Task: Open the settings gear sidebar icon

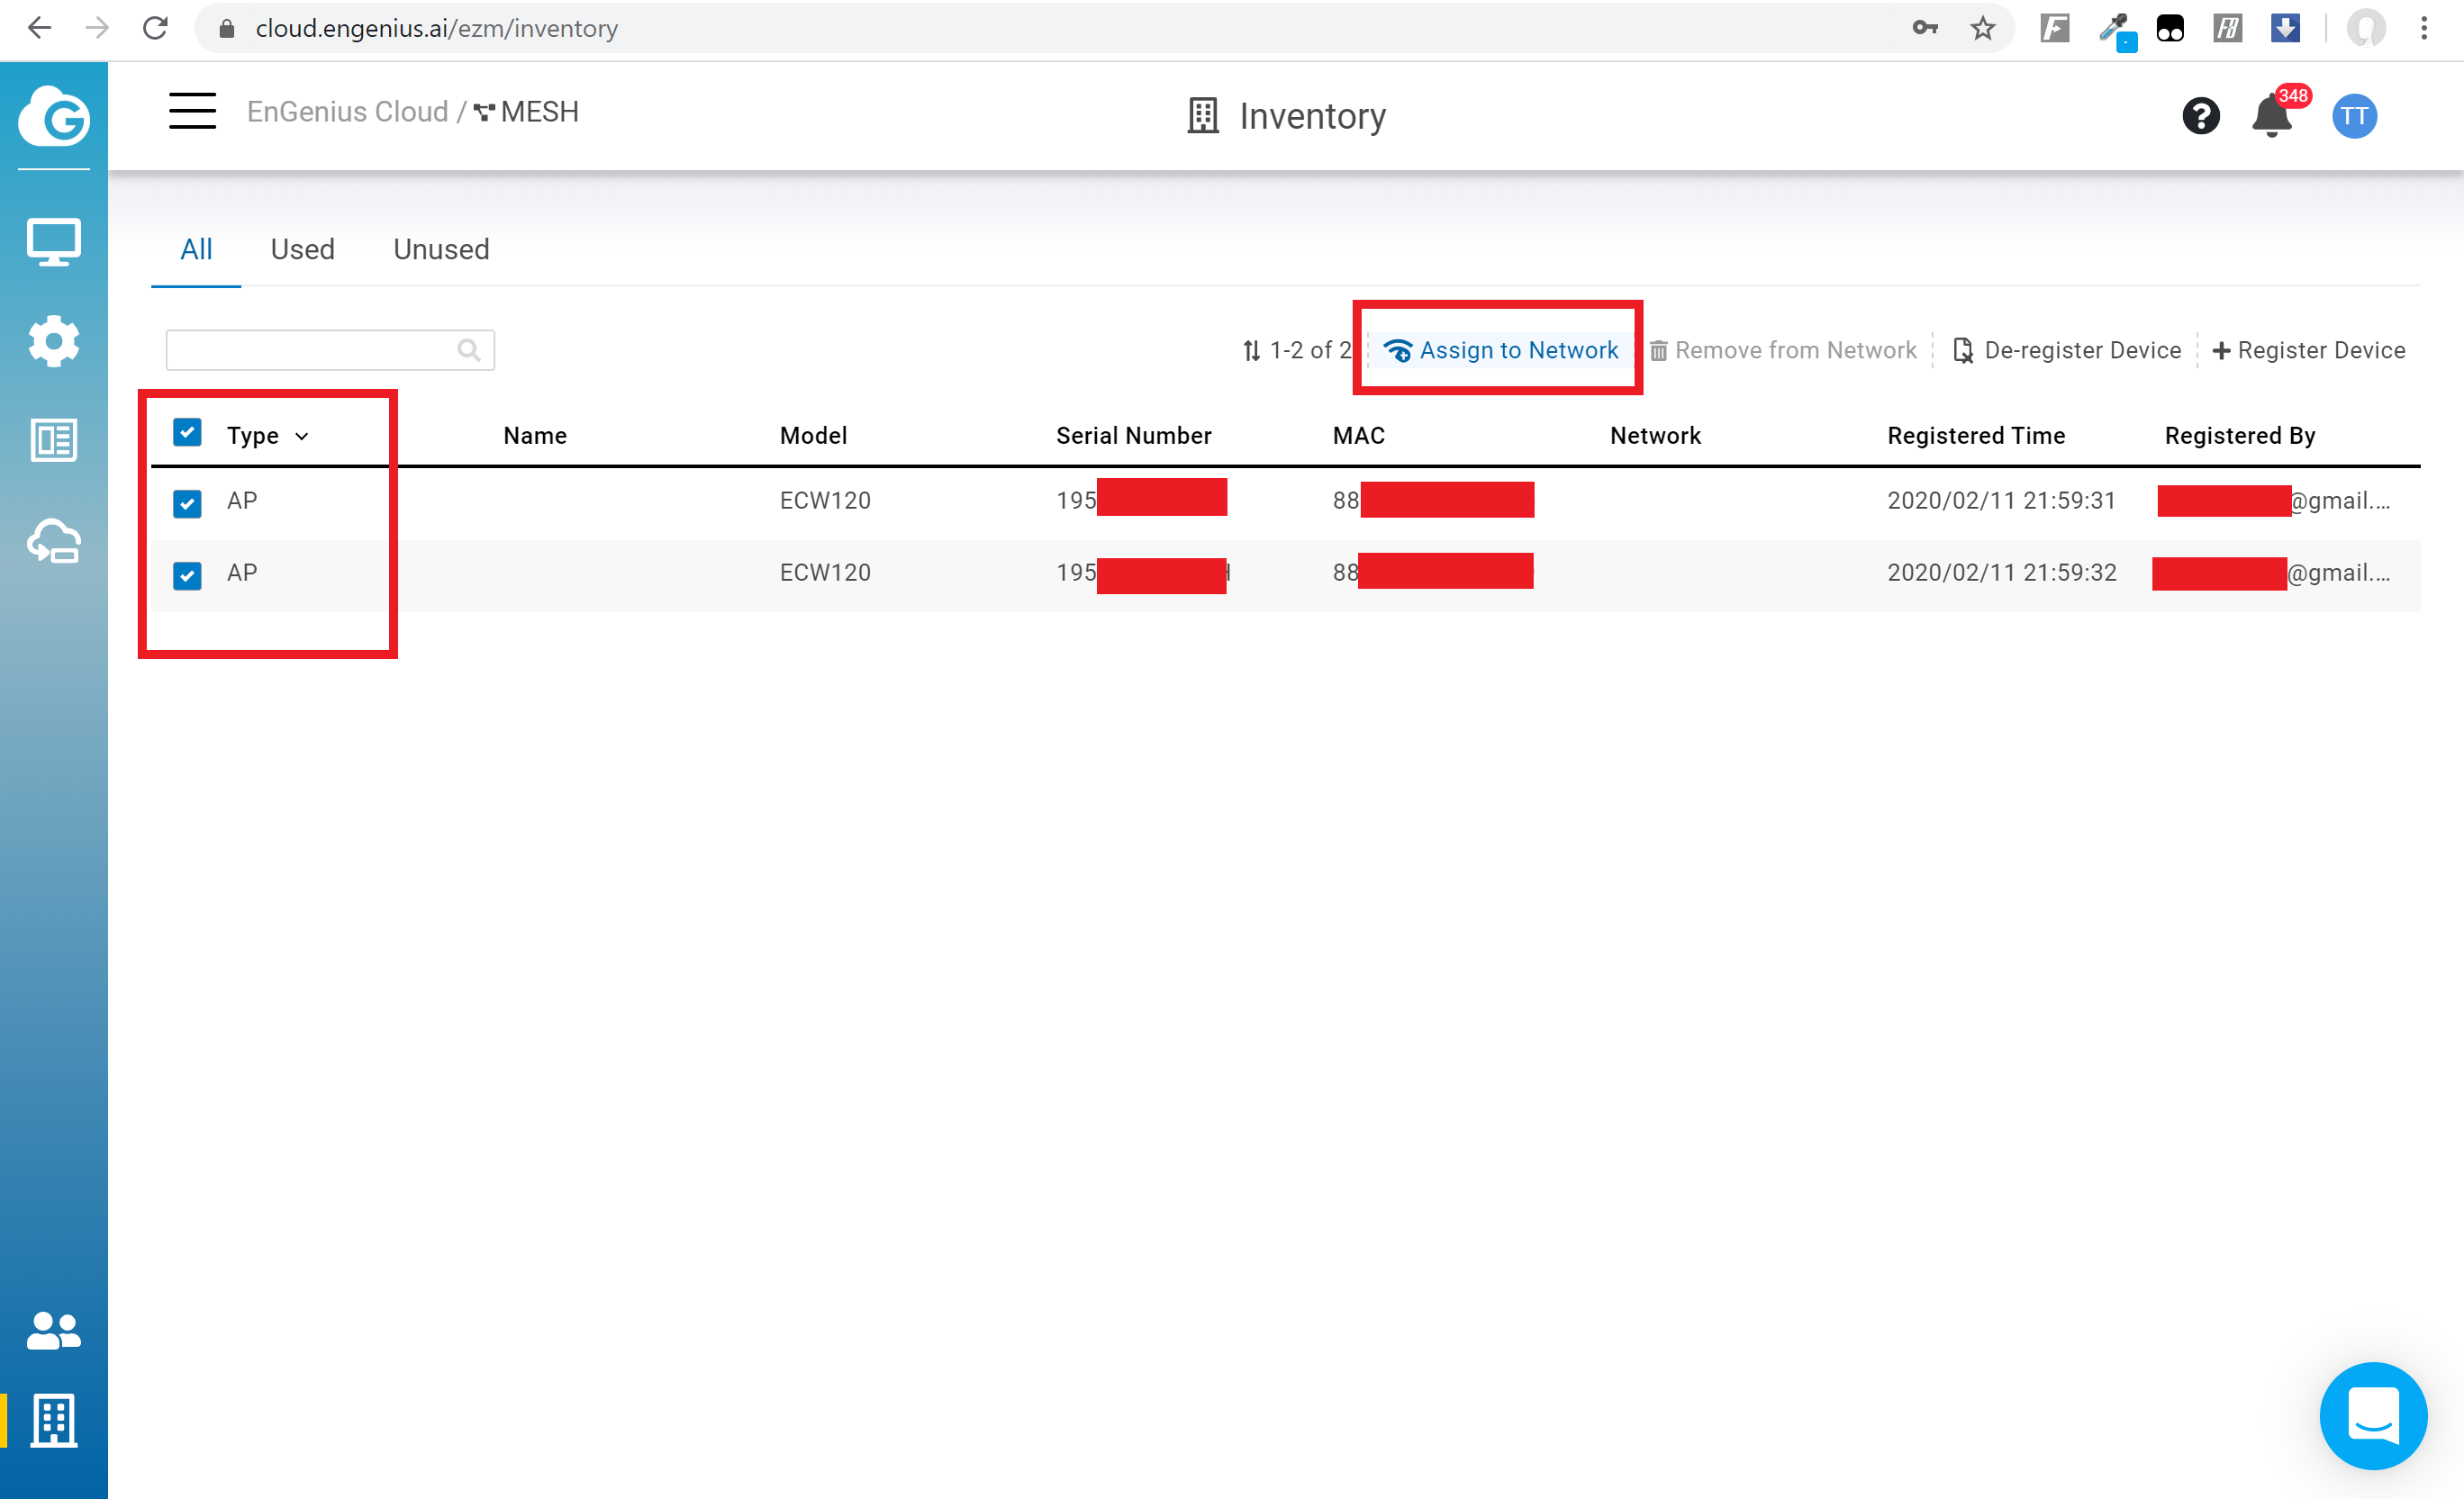Action: 54,341
